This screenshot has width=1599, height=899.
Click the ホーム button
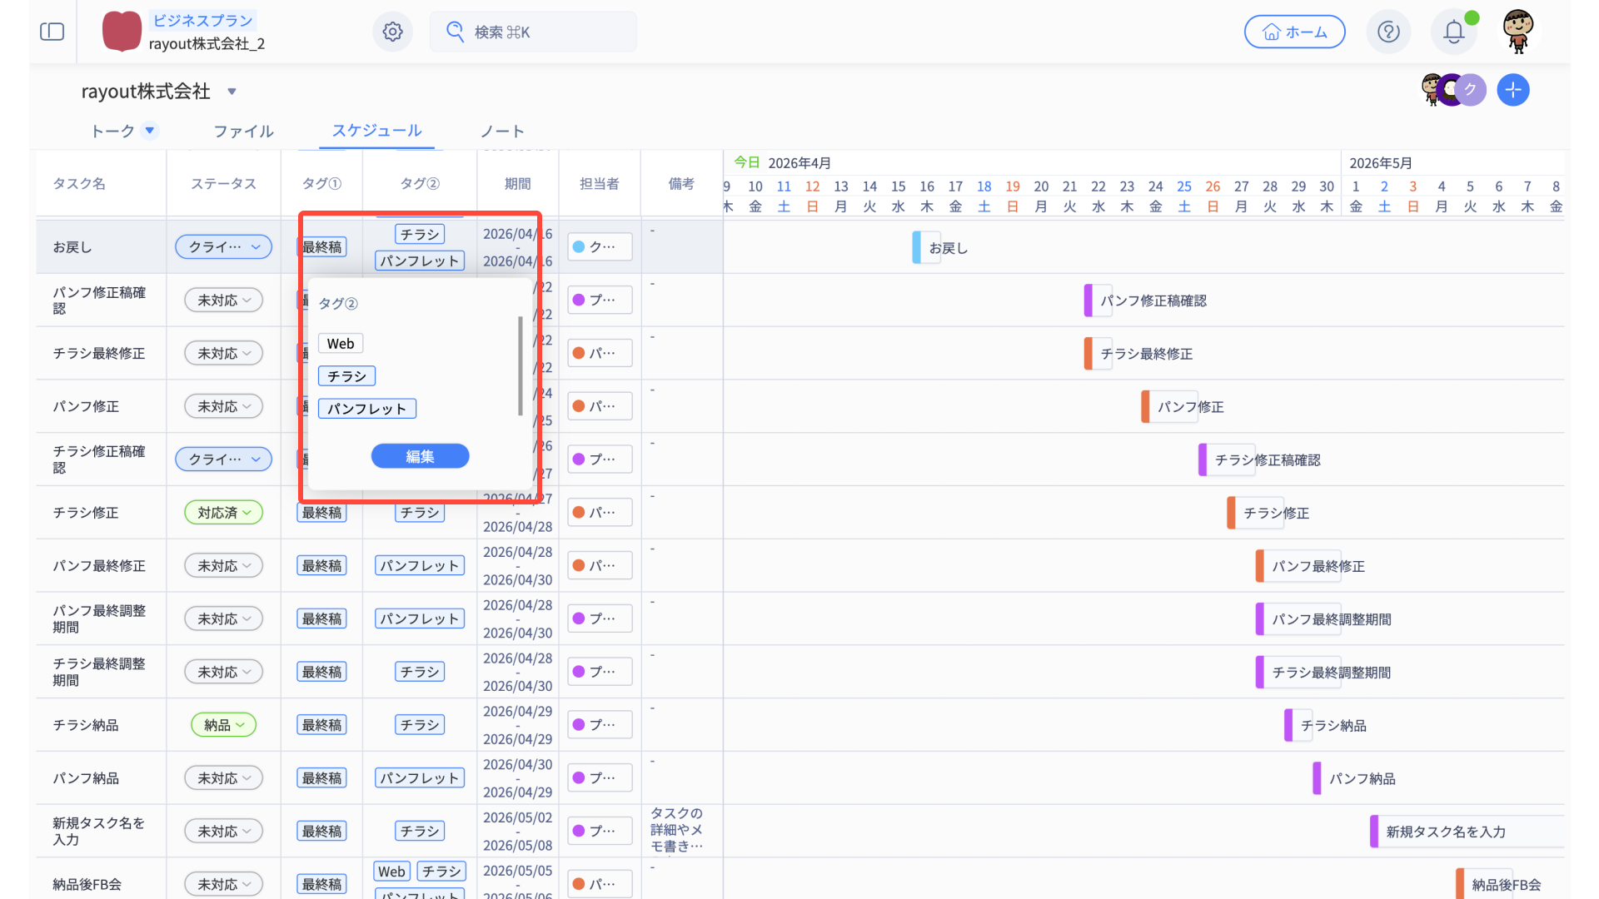click(x=1294, y=32)
